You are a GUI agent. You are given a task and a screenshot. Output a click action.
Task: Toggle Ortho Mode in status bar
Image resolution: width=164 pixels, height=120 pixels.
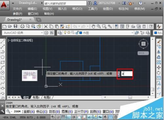[x=69, y=117]
